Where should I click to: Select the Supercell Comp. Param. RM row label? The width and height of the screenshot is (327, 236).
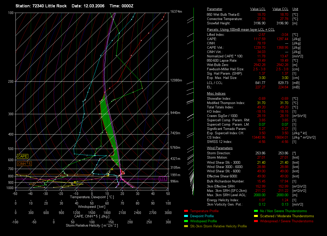pyautogui.click(x=228, y=120)
